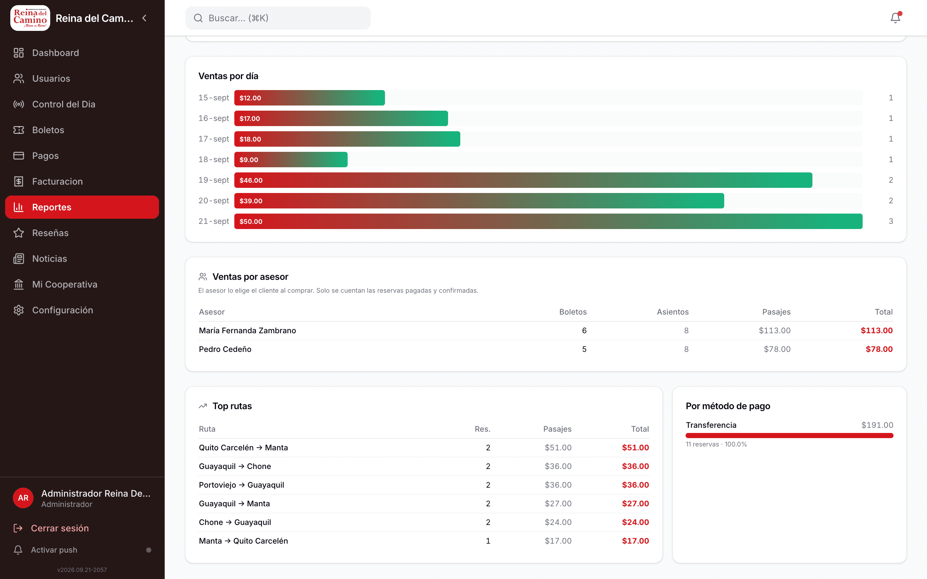Image resolution: width=927 pixels, height=579 pixels.
Task: Select the Chone → Guayaquil route
Action: [x=424, y=522]
